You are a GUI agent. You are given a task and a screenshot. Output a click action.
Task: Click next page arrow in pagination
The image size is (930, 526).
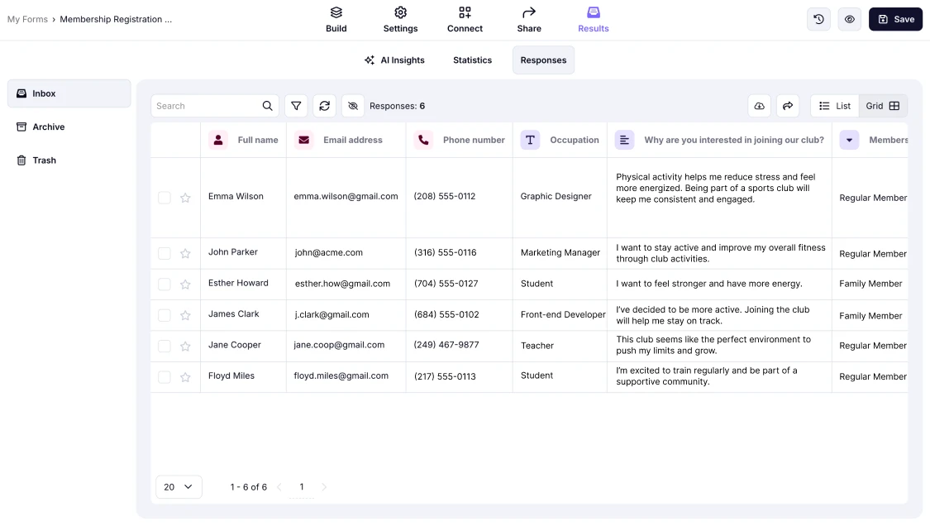pyautogui.click(x=324, y=487)
